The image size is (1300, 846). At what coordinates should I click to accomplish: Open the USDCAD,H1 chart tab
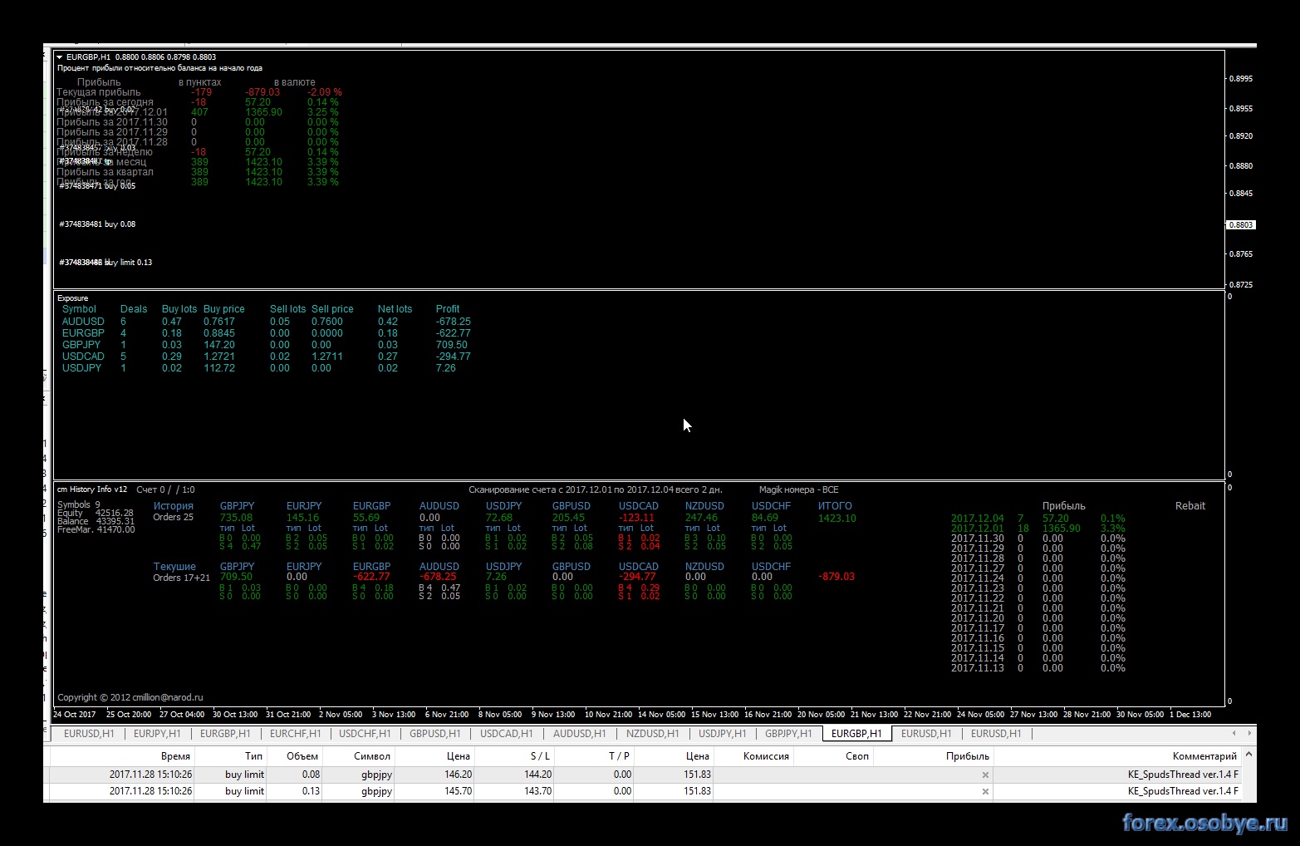507,734
